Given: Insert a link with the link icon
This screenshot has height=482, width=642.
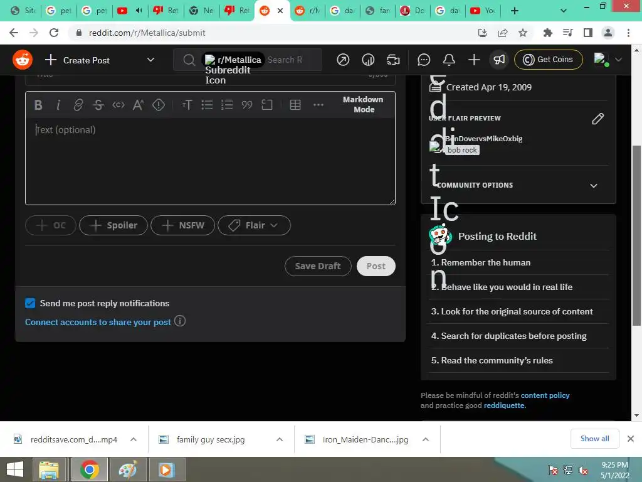Looking at the screenshot, I should click(x=78, y=105).
